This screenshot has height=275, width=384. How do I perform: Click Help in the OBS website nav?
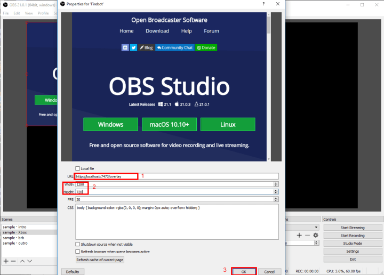(x=186, y=31)
